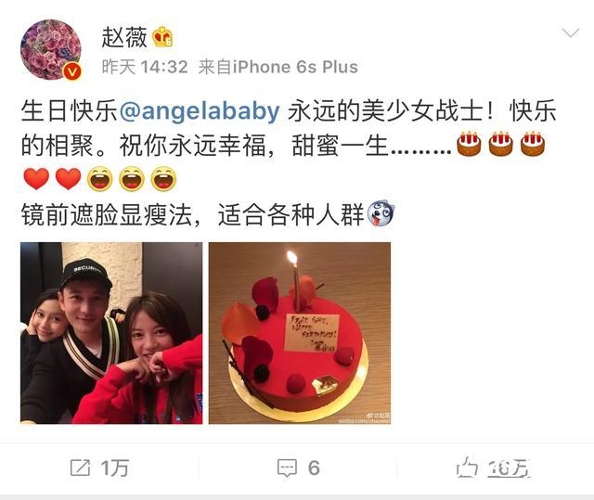
Task: Tap the first red heart emoji
Action: [x=36, y=179]
